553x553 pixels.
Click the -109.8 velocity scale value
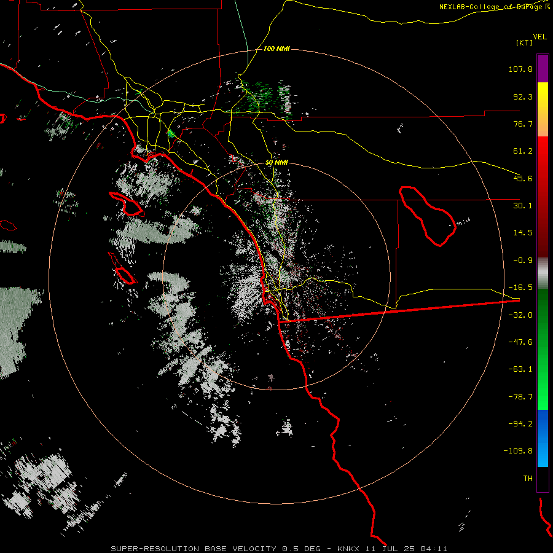518,451
